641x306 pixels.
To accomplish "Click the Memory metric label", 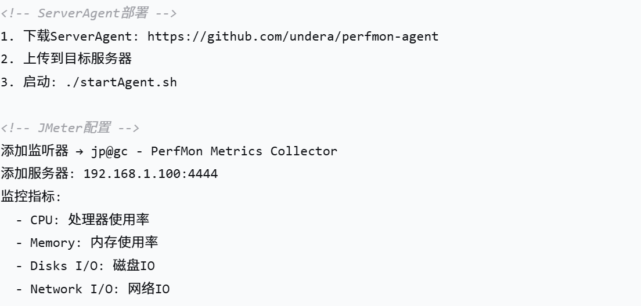I will pyautogui.click(x=51, y=242).
